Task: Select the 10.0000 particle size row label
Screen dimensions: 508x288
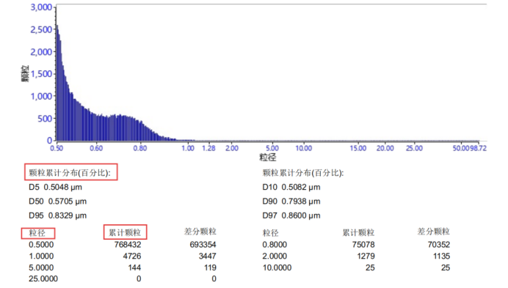Action: pos(277,267)
